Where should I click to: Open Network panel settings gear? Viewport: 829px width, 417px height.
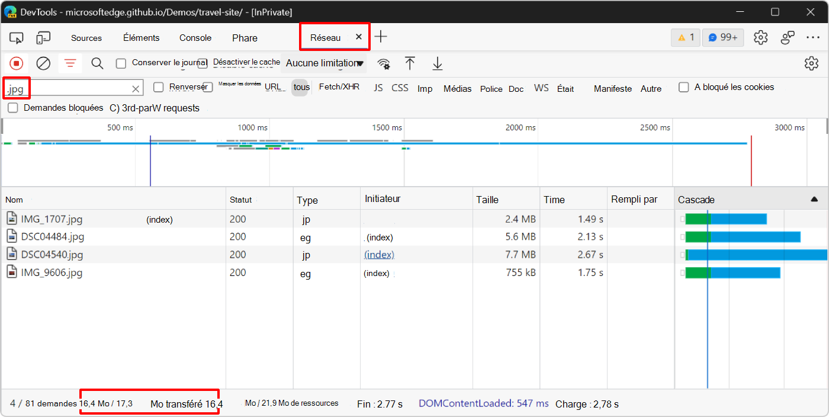tap(811, 63)
